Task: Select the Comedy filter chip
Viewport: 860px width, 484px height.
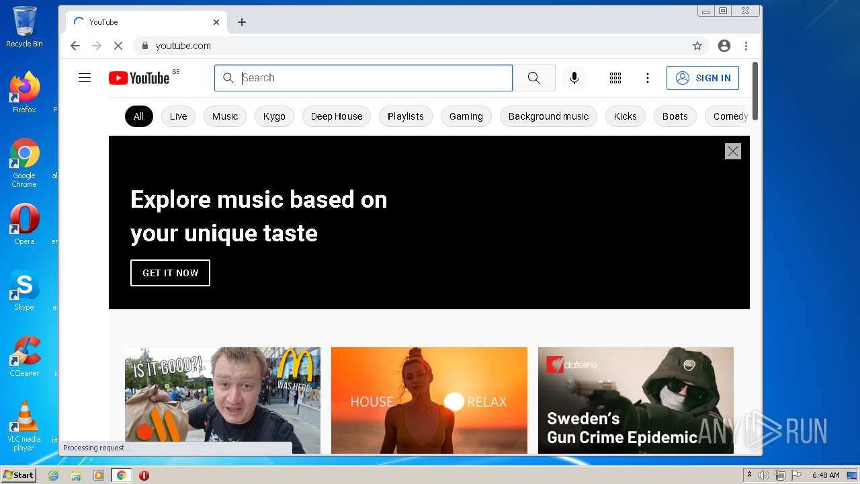Action: (x=728, y=116)
